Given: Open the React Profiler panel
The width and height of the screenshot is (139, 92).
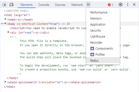Looking at the screenshot, I should coord(103,54).
